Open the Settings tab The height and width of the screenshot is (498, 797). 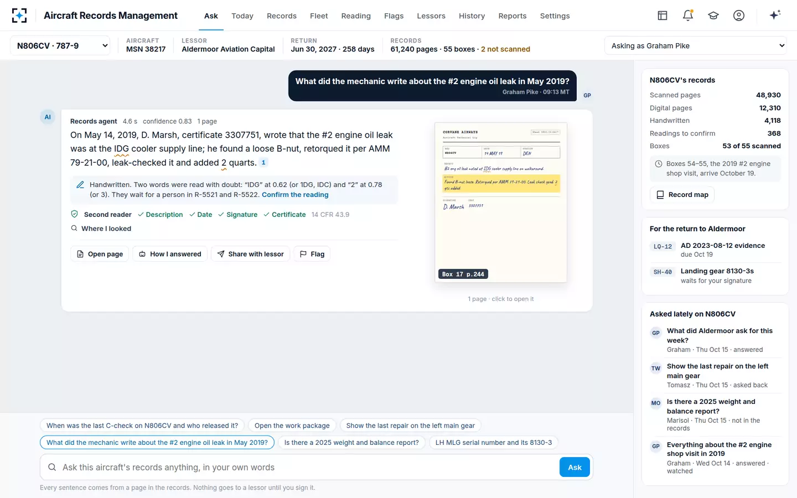tap(555, 15)
